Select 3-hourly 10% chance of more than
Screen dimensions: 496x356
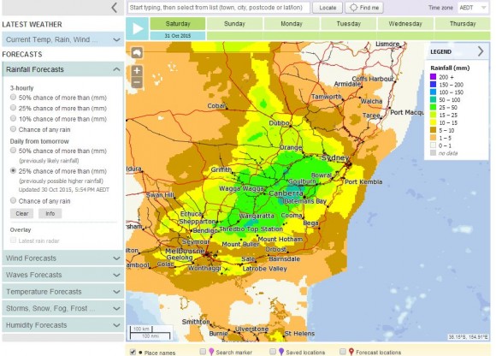click(x=13, y=118)
